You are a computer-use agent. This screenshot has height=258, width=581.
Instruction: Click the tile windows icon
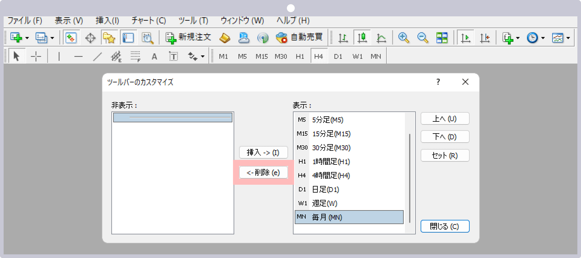442,38
